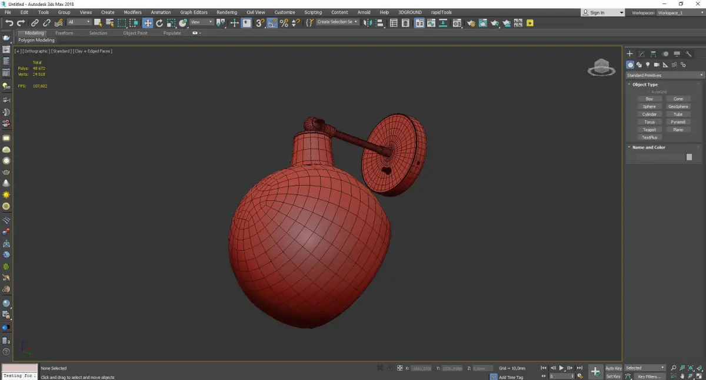Toggle Keyboard Shortcut Override button

[247, 23]
